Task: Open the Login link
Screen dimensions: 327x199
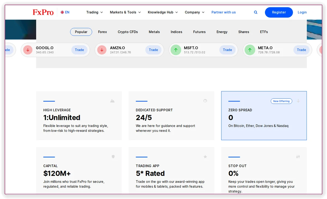Action: pos(302,12)
